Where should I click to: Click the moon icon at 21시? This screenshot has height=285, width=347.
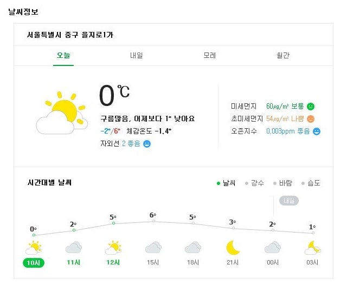click(233, 248)
